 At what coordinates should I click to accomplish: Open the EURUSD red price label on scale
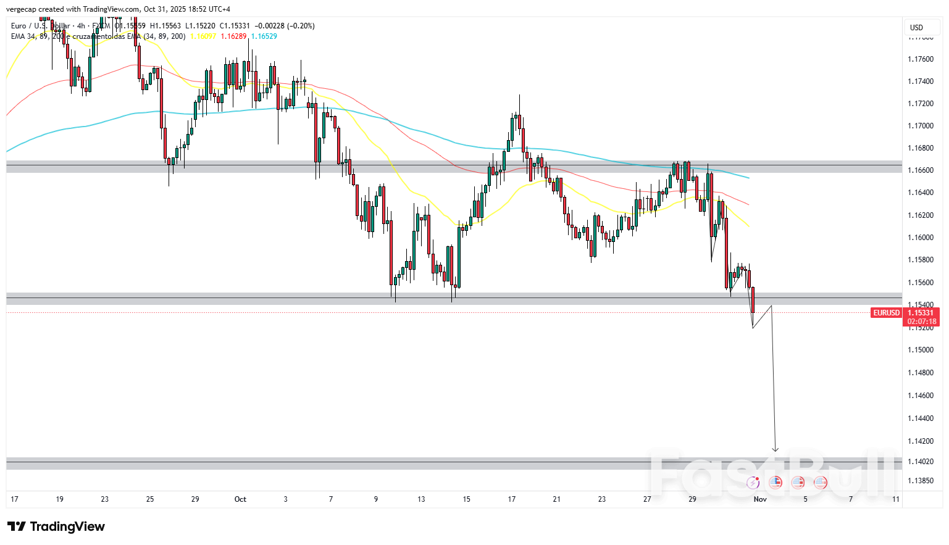click(x=887, y=313)
